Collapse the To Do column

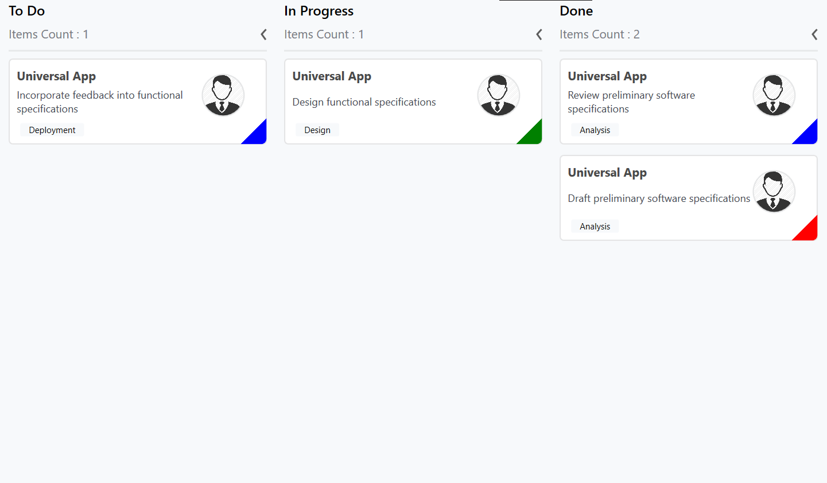[x=263, y=34]
